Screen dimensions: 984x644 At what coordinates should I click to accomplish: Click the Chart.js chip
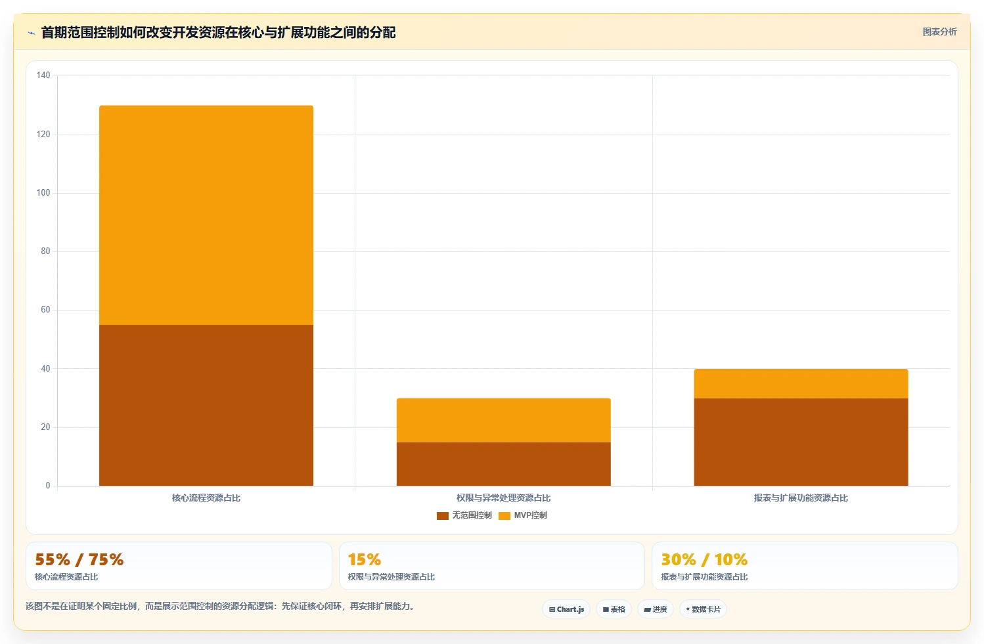[x=566, y=609]
